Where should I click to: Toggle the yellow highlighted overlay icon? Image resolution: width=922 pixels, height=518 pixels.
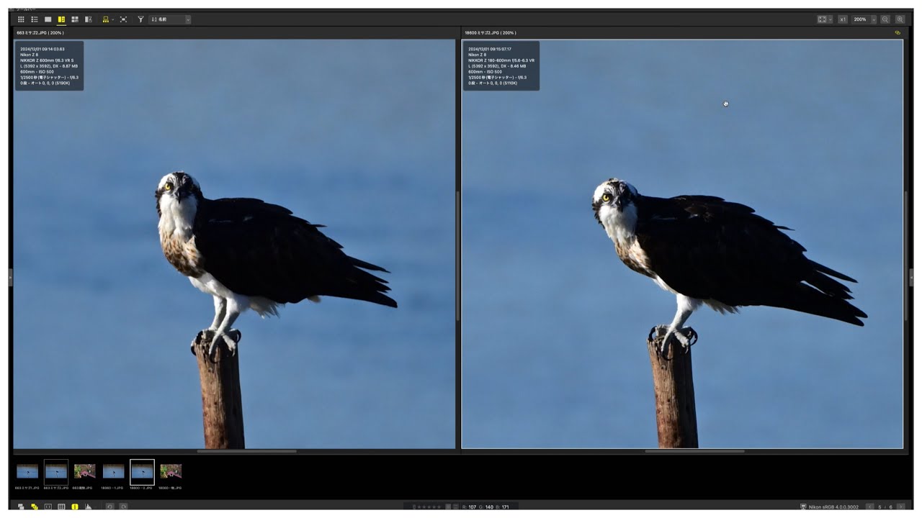[x=35, y=506]
